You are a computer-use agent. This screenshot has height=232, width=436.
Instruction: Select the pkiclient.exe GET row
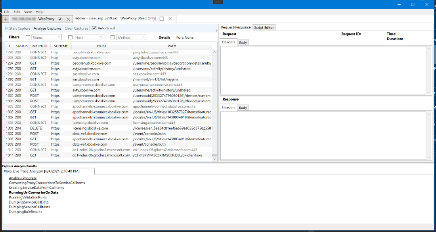(109, 155)
